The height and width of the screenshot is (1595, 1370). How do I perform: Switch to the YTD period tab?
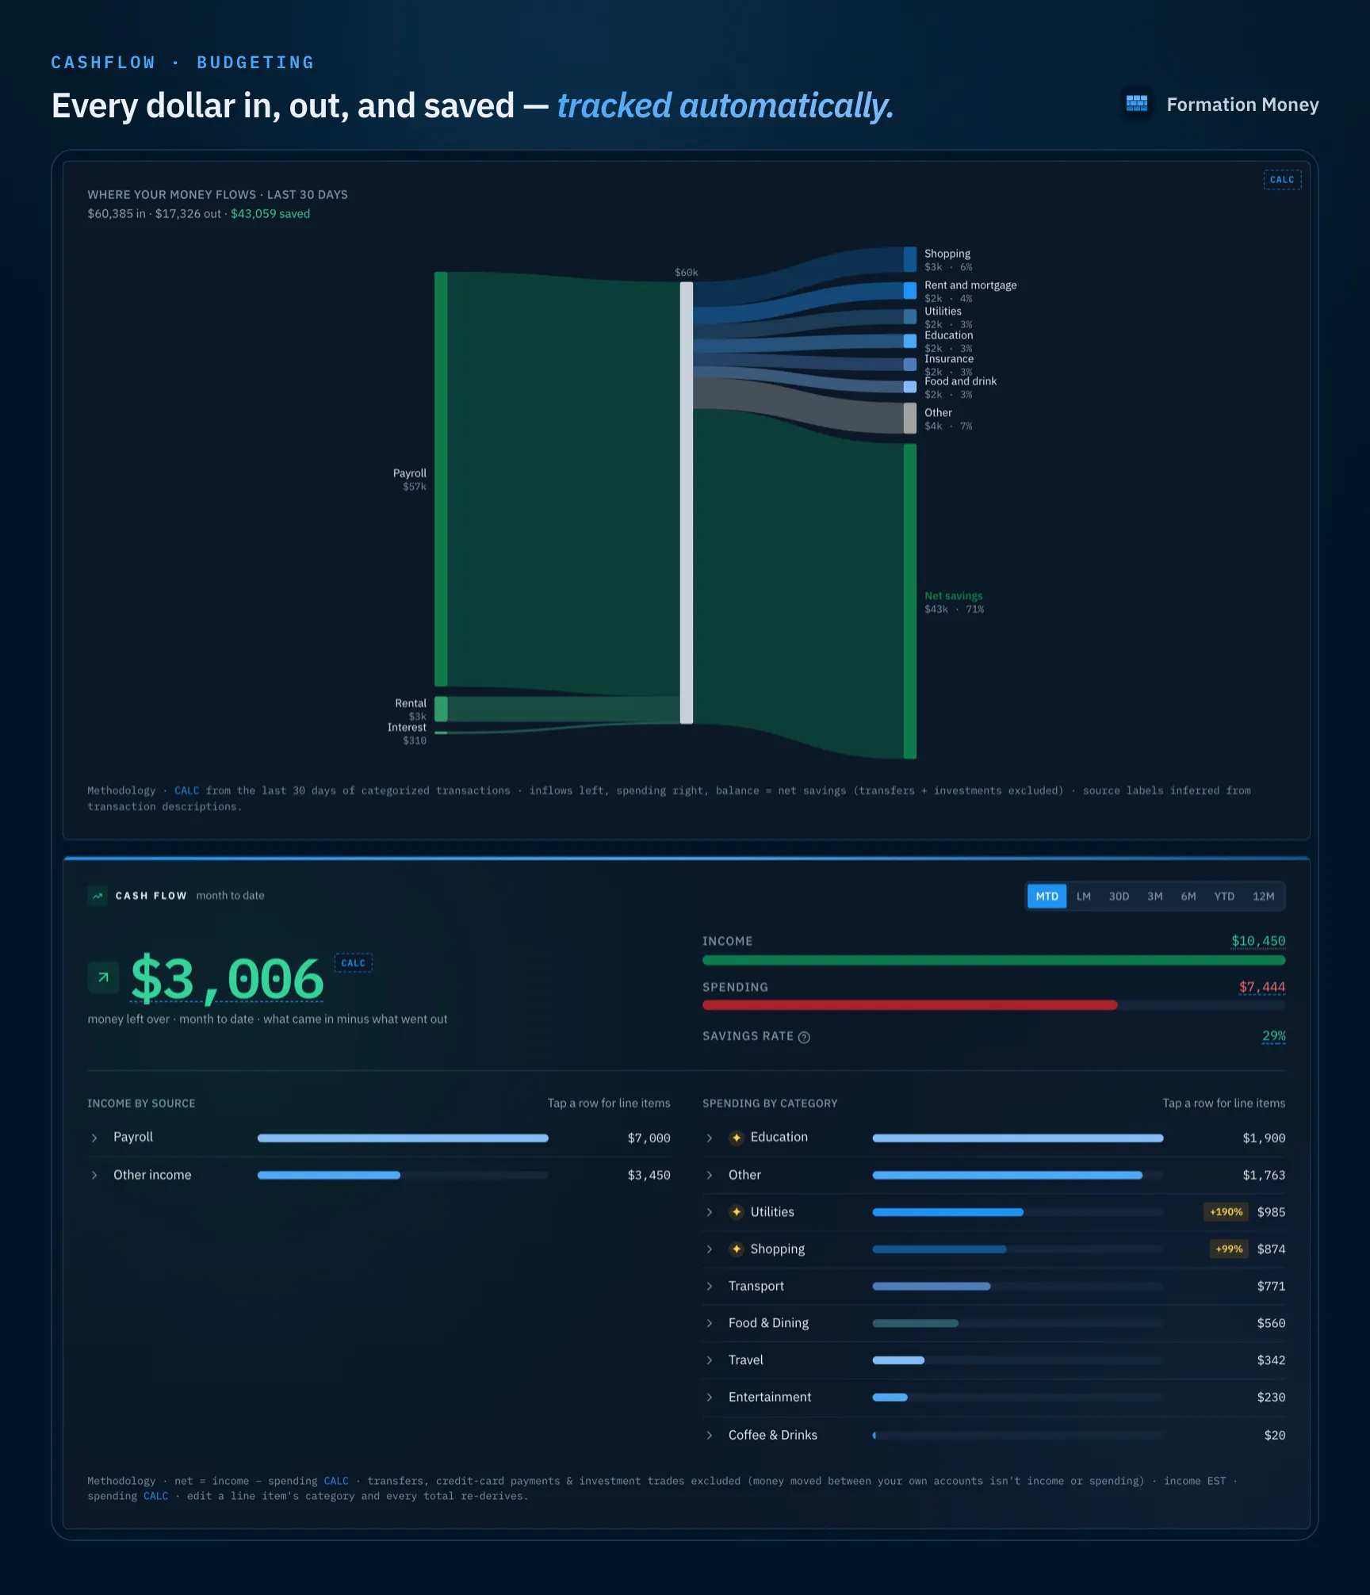pyautogui.click(x=1224, y=897)
